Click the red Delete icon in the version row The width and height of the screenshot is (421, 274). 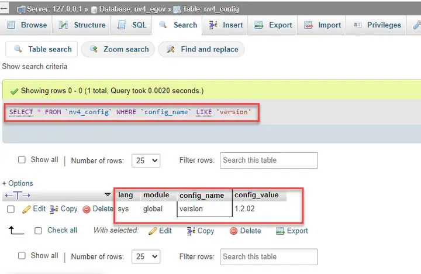(87, 209)
